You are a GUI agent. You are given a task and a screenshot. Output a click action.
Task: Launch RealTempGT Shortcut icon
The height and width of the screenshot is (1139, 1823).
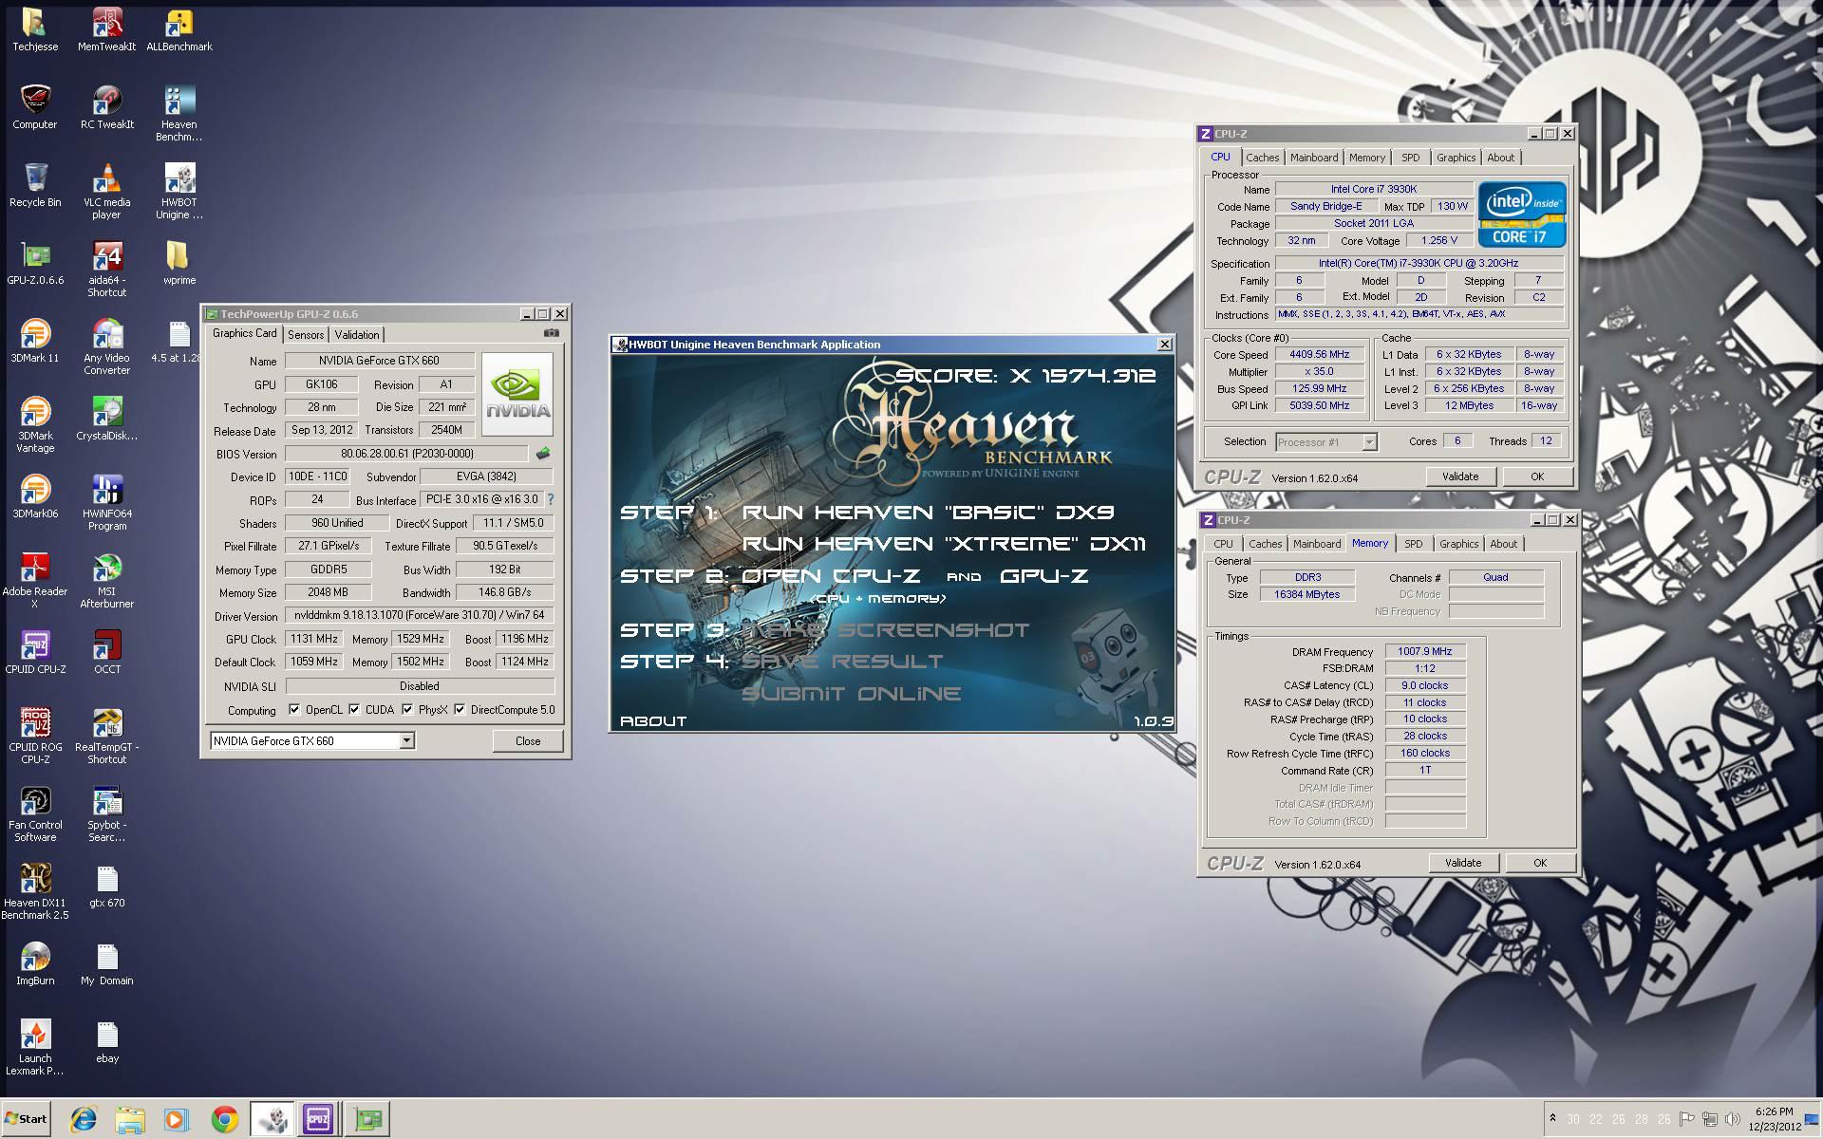(106, 737)
